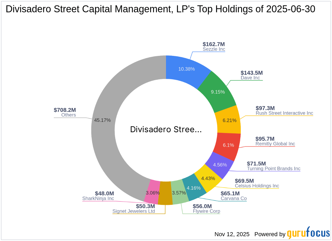Image resolution: width=332 pixels, height=241 pixels.
Task: Open Dave Inc holding details
Action: pos(250,78)
